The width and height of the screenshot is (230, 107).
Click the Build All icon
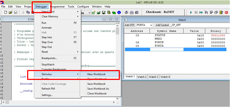(132, 13)
